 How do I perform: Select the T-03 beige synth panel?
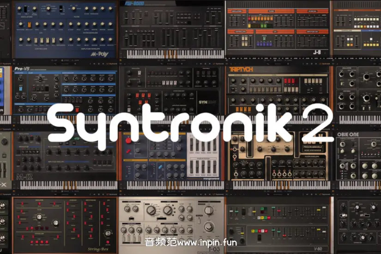(x=171, y=225)
